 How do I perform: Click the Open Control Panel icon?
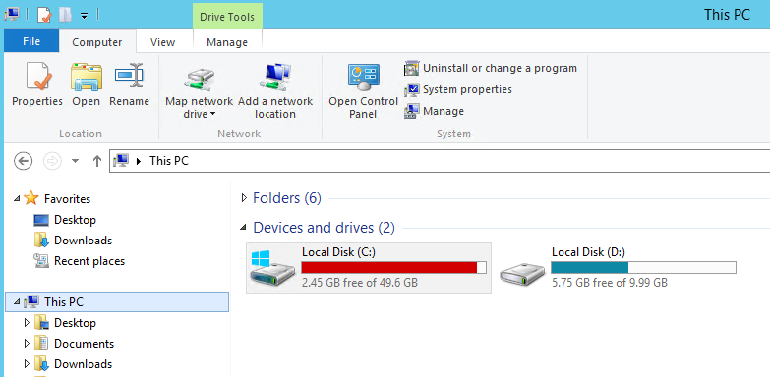point(364,77)
